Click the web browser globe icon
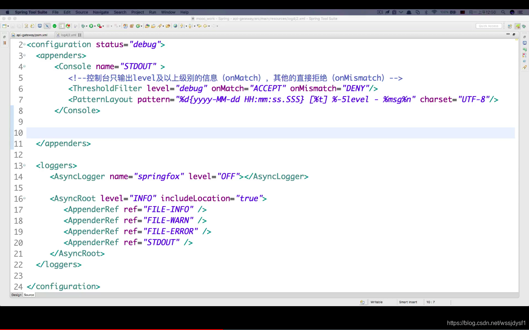 point(175,26)
